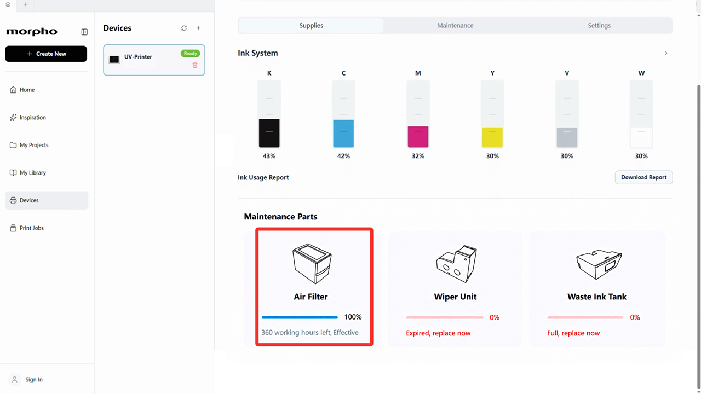Click the Devices printer icon in sidebar
Screen dimensions: 701x394
pyautogui.click(x=13, y=200)
